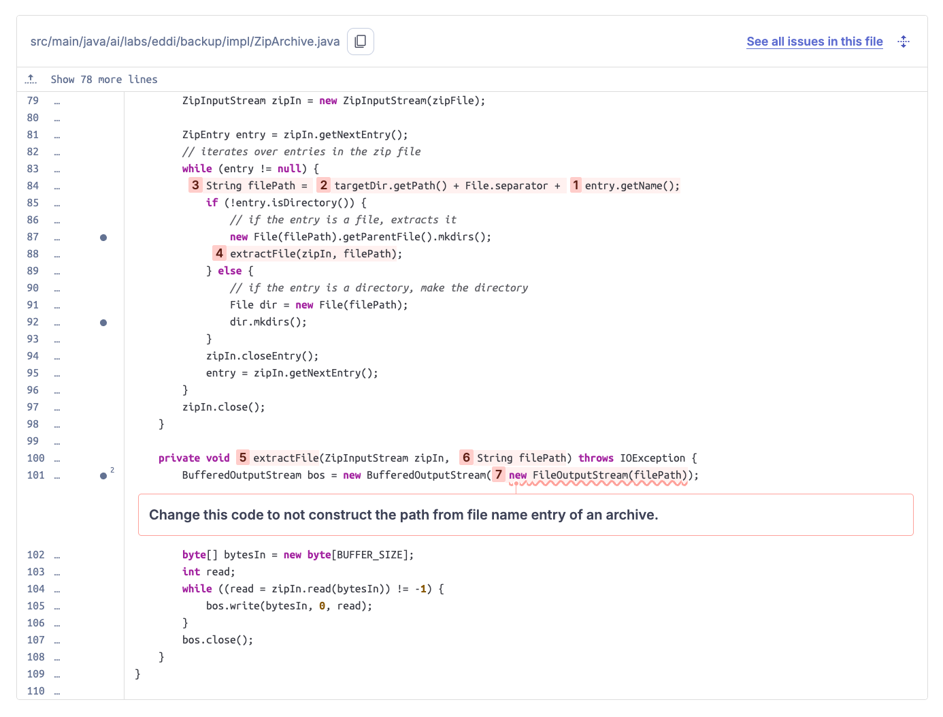The width and height of the screenshot is (943, 717).
Task: Jump to flow step 3 at String filePath
Action: pos(196,185)
